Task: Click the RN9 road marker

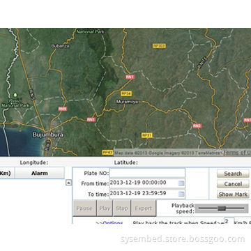Action: (63, 109)
